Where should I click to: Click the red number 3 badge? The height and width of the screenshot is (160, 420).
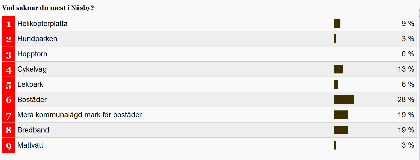[x=9, y=54]
